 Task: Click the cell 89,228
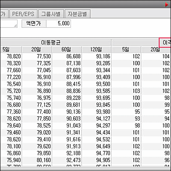(67, 98)
